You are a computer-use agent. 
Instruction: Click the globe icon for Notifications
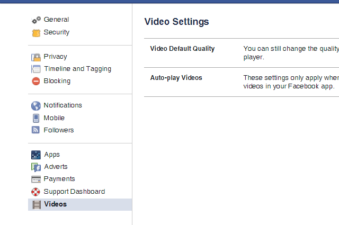[x=36, y=106]
